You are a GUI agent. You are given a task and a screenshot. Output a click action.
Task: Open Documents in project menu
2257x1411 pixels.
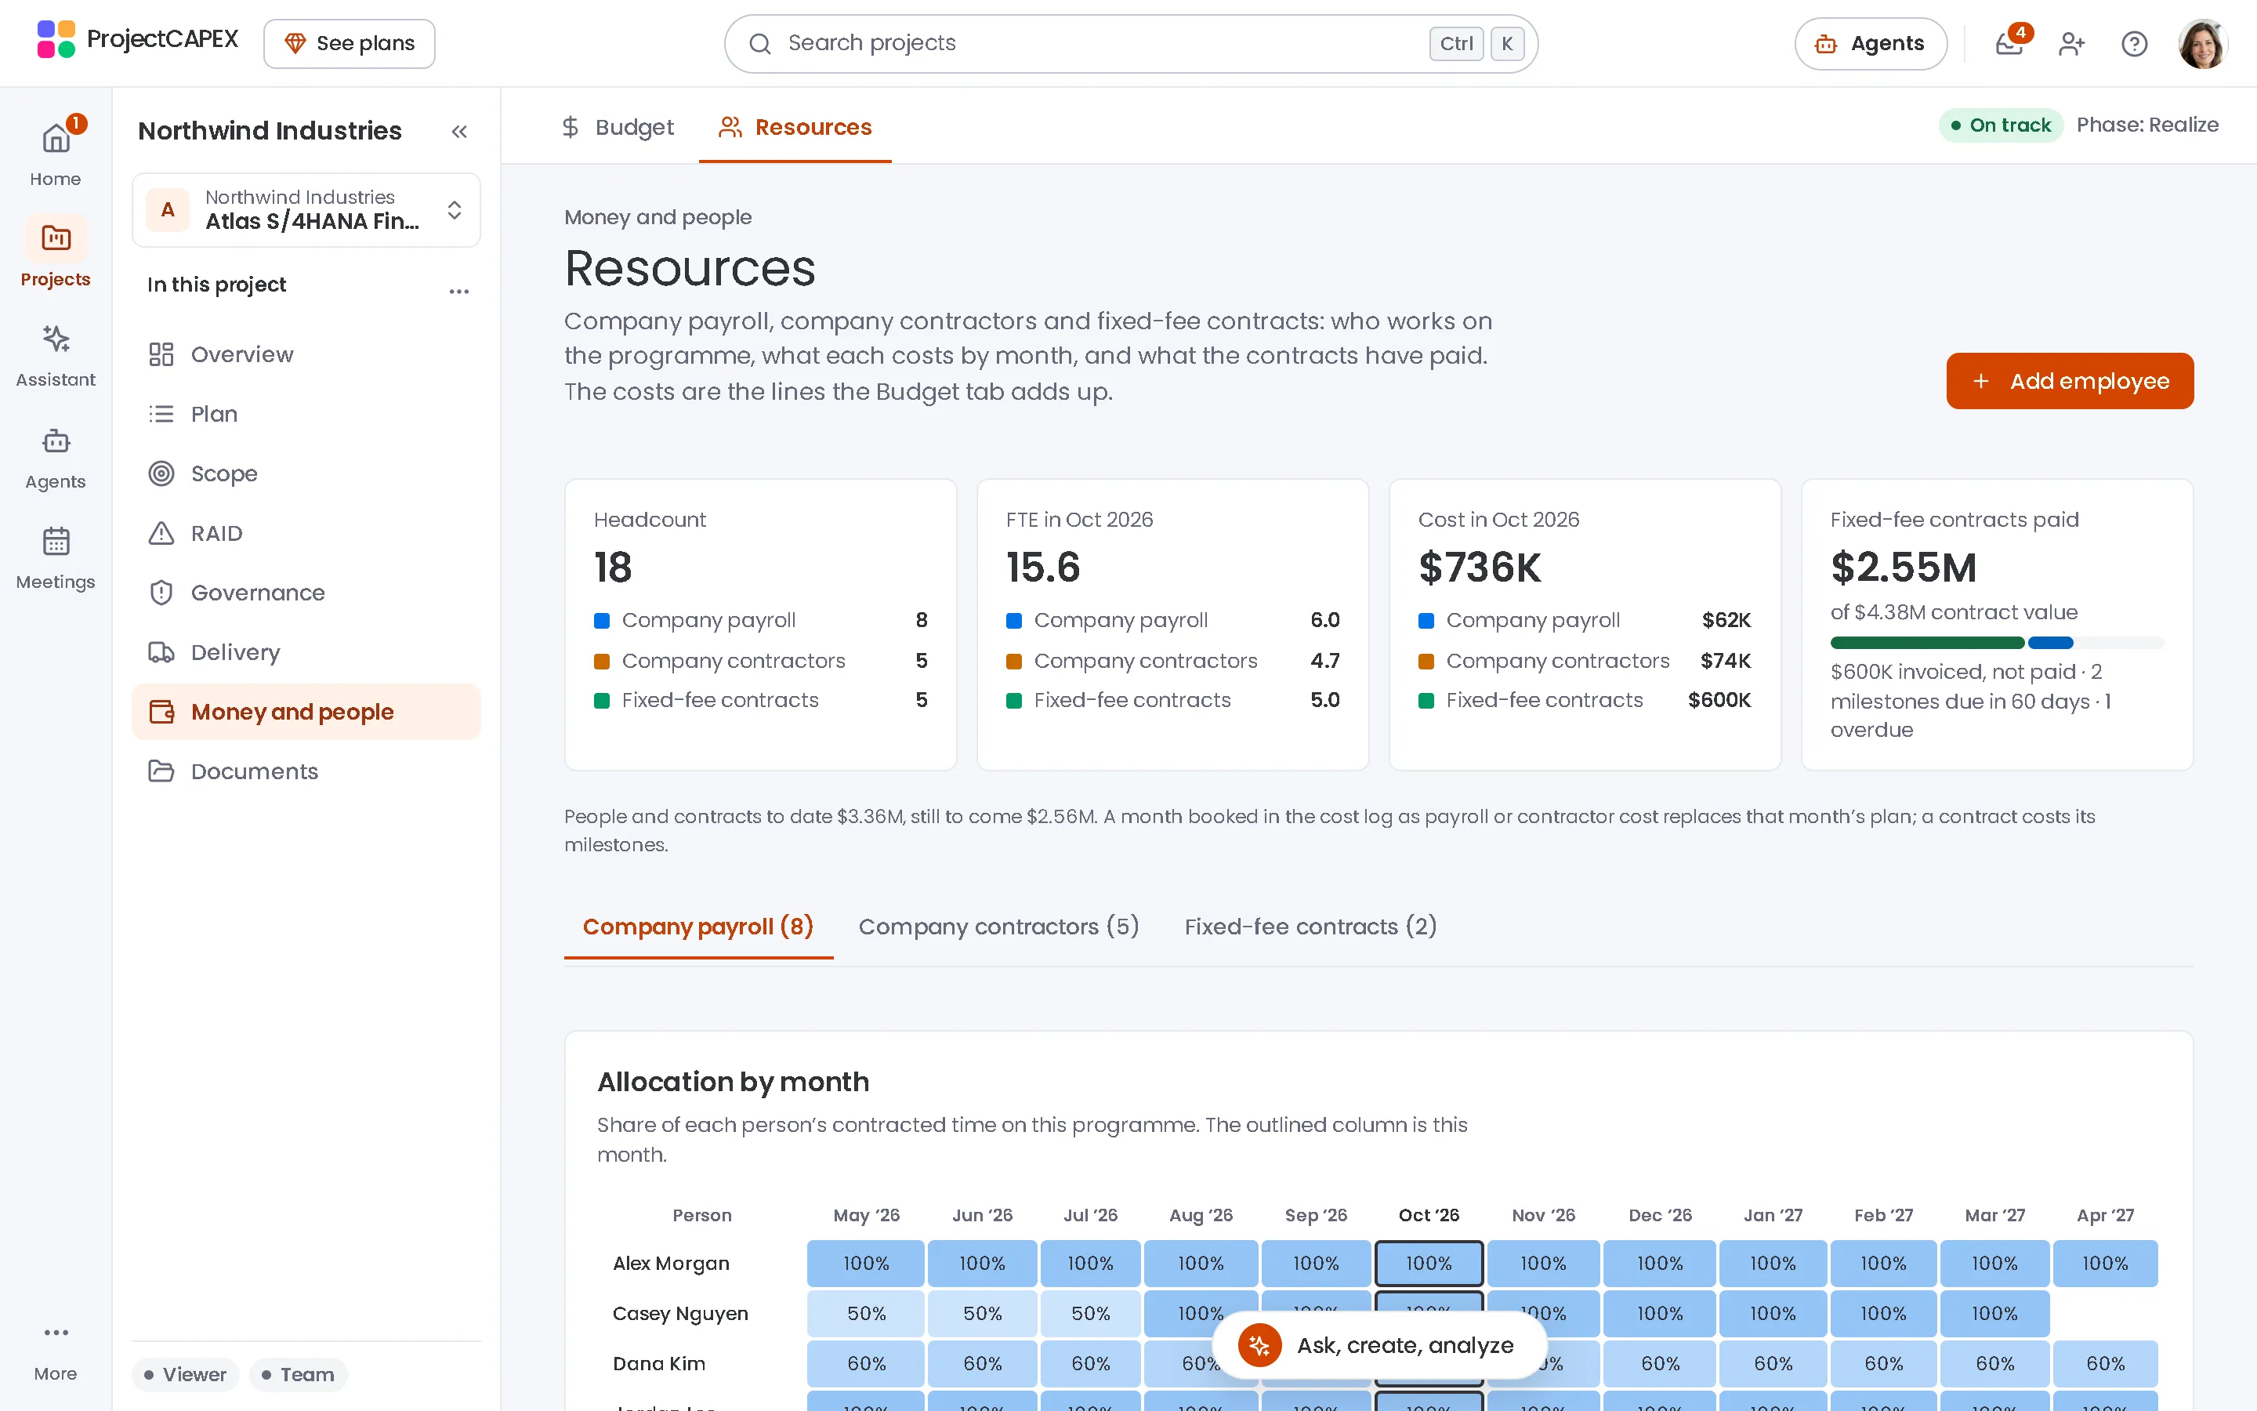point(306,772)
